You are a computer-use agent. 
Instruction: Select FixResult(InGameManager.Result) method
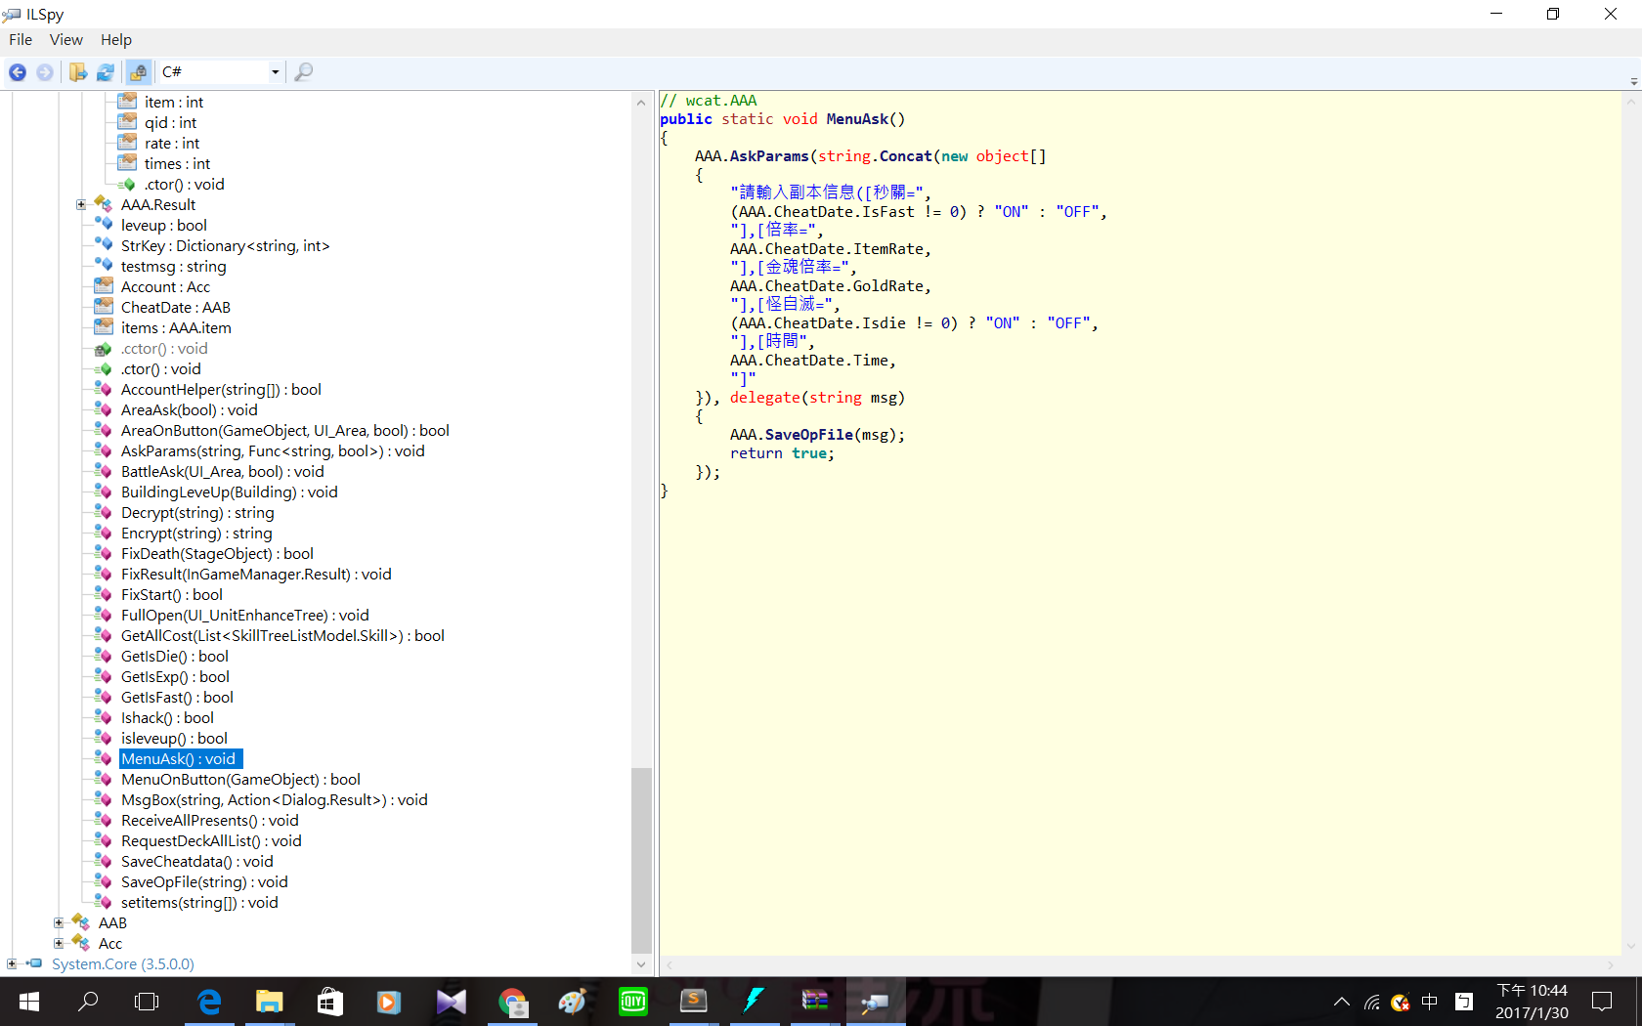[256, 575]
